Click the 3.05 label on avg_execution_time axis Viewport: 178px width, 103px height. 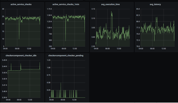click(x=93, y=28)
